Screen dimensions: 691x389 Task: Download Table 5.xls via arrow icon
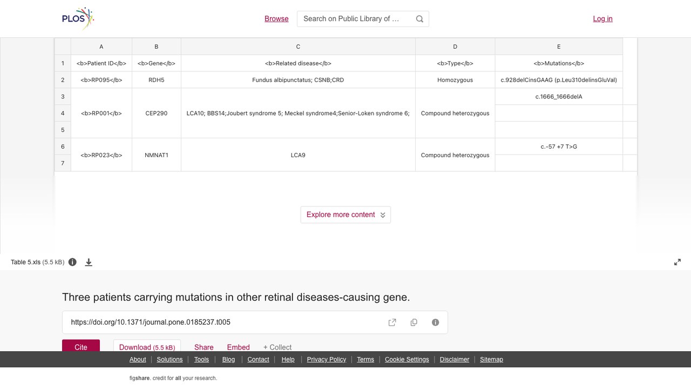[x=89, y=262]
